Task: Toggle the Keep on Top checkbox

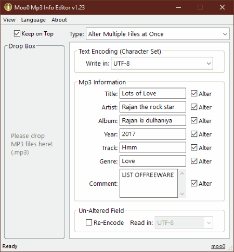Action: (17, 33)
